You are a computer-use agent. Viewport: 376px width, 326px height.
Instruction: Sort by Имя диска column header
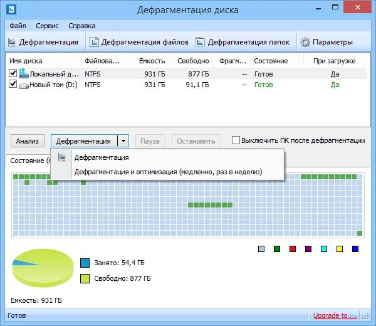pos(43,61)
